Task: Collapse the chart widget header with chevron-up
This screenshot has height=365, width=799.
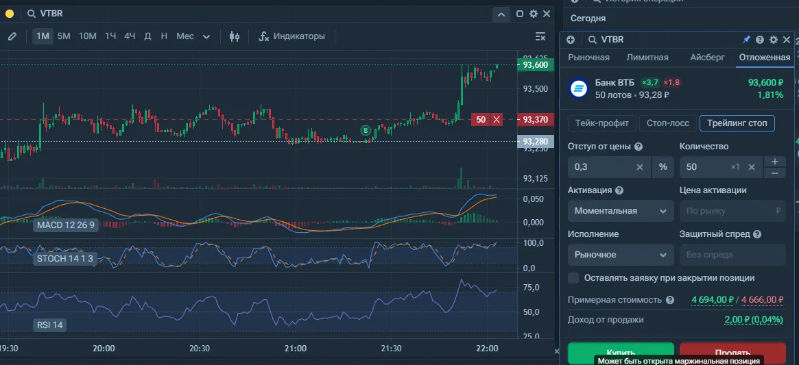Action: tap(501, 14)
